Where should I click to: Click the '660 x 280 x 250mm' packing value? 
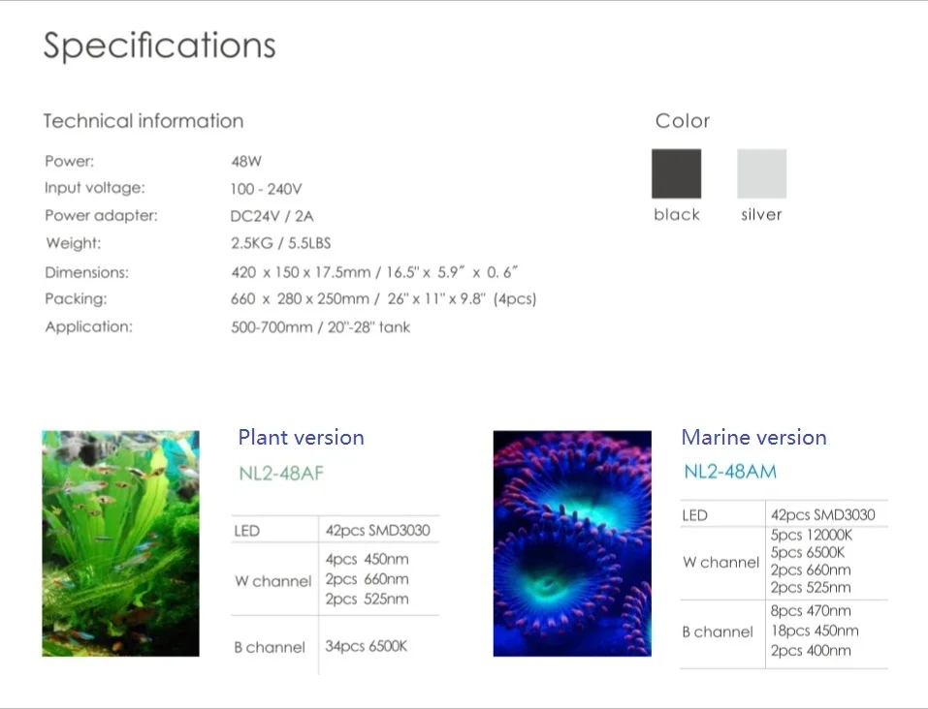click(x=300, y=298)
